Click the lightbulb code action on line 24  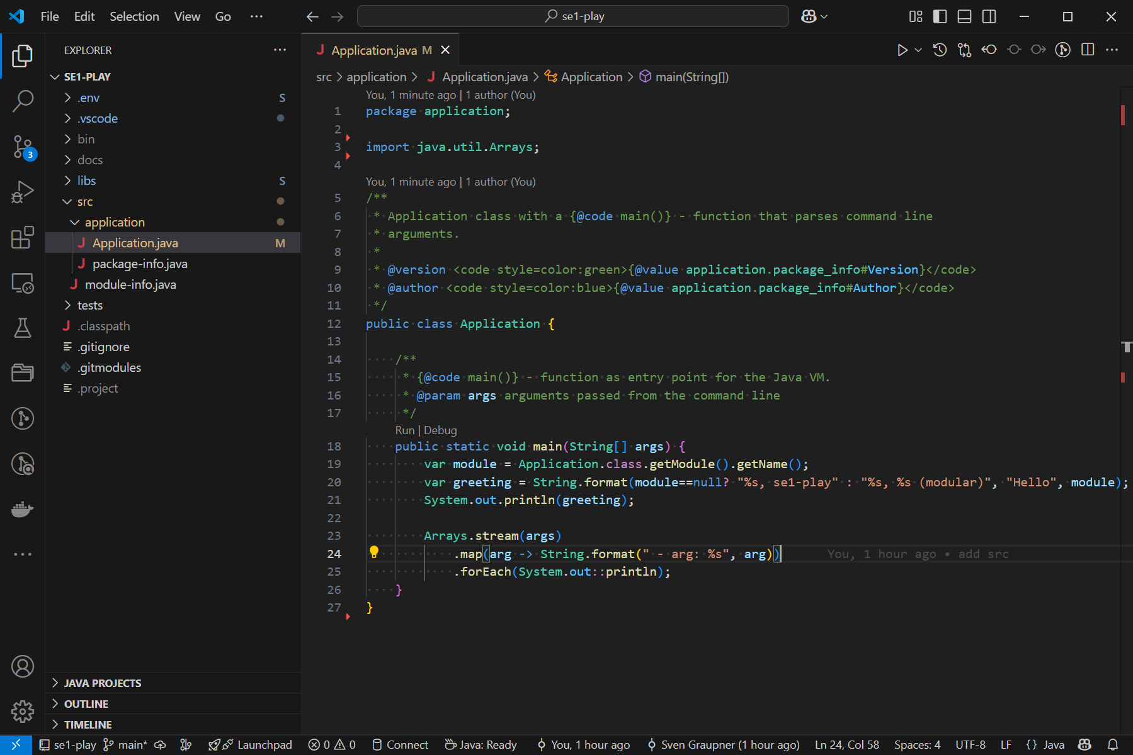pos(374,552)
